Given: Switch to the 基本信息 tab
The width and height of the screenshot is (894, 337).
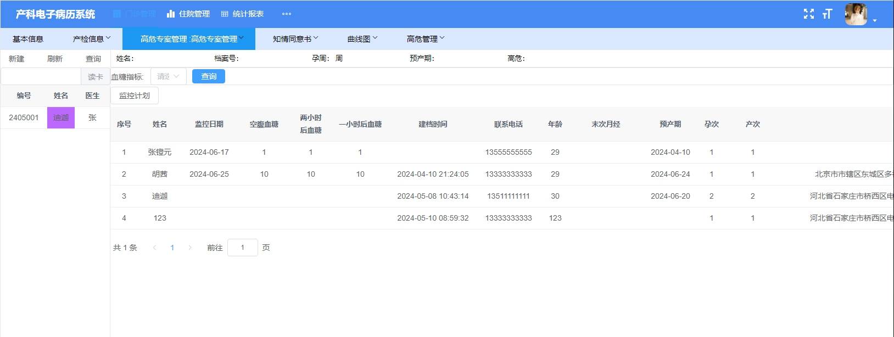Looking at the screenshot, I should [28, 39].
